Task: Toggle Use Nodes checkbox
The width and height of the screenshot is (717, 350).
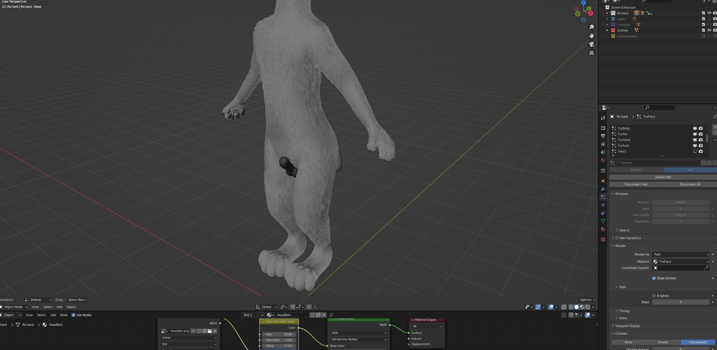Action: point(73,315)
